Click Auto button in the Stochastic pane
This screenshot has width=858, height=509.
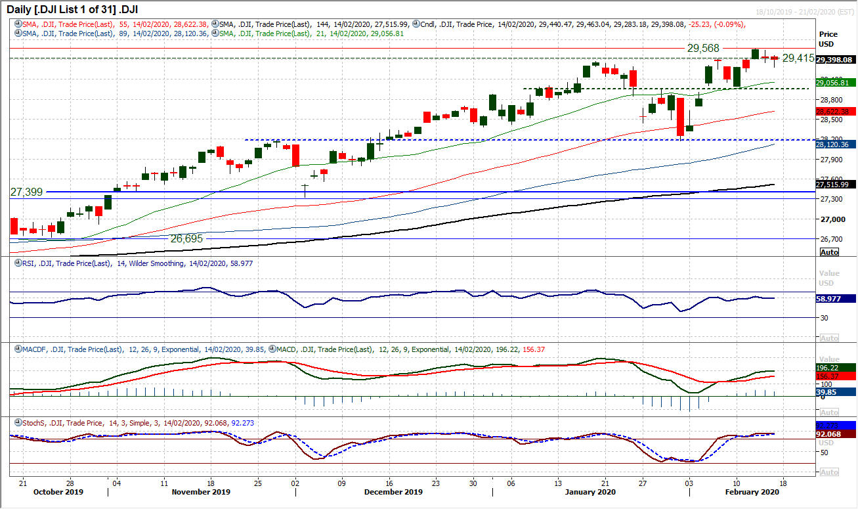pos(829,472)
